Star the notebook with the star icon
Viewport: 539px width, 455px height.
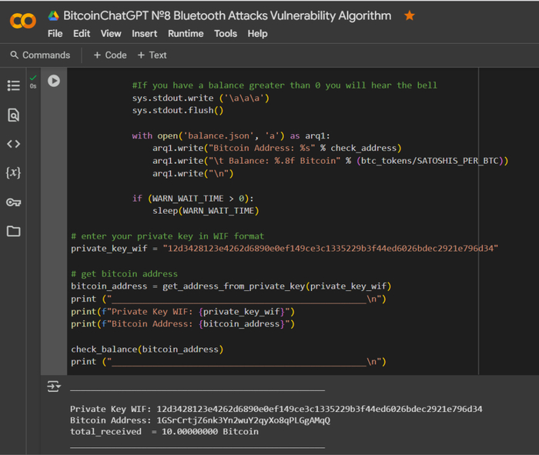pos(409,15)
